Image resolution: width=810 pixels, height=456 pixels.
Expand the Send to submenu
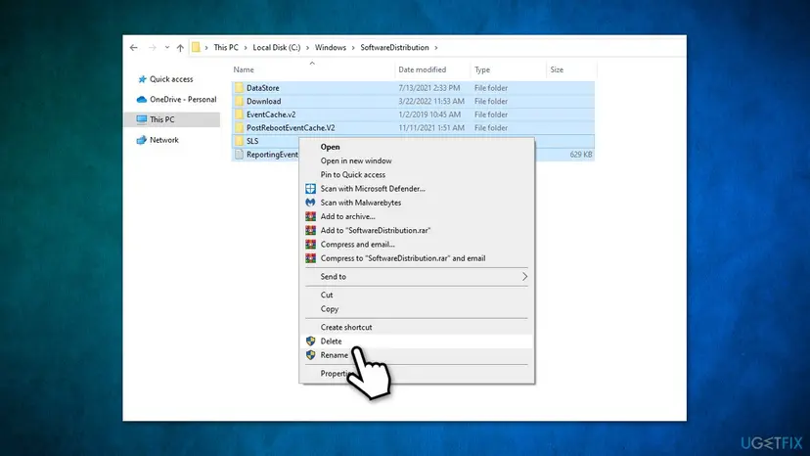tap(417, 277)
